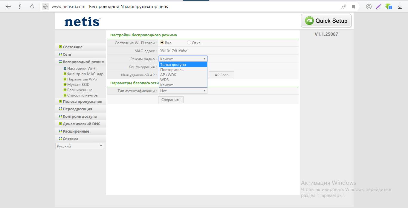
Task: Reload the page with the refresh icon
Action: point(32,7)
